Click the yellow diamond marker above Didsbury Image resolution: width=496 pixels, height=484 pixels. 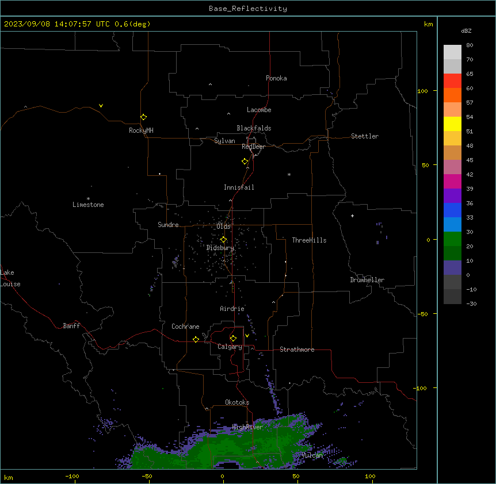coord(223,240)
